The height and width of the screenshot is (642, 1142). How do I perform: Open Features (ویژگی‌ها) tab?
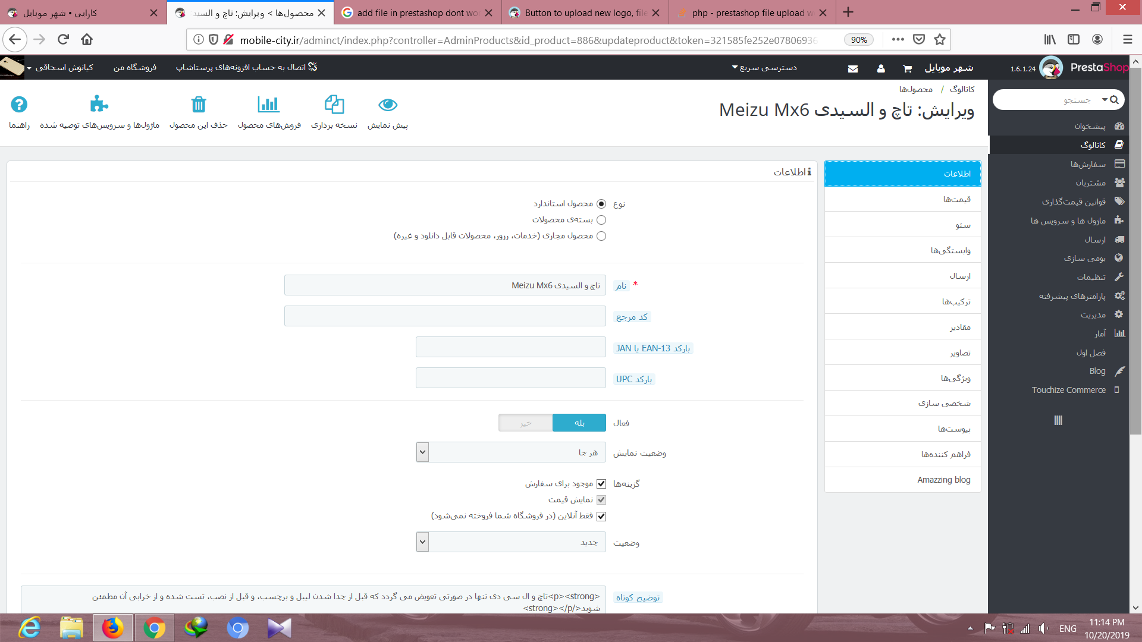[903, 378]
